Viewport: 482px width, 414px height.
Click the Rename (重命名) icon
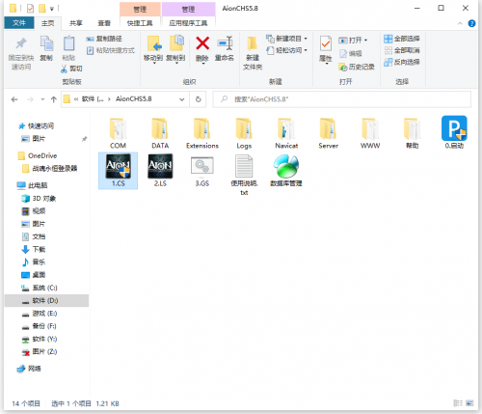pos(225,43)
